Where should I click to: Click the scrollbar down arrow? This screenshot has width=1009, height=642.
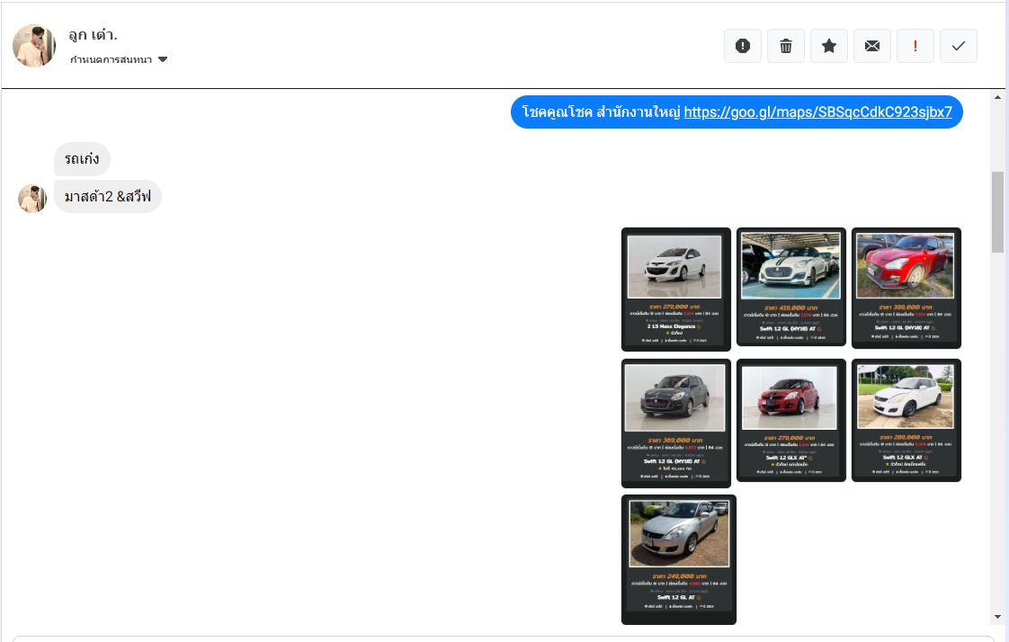pyautogui.click(x=997, y=617)
